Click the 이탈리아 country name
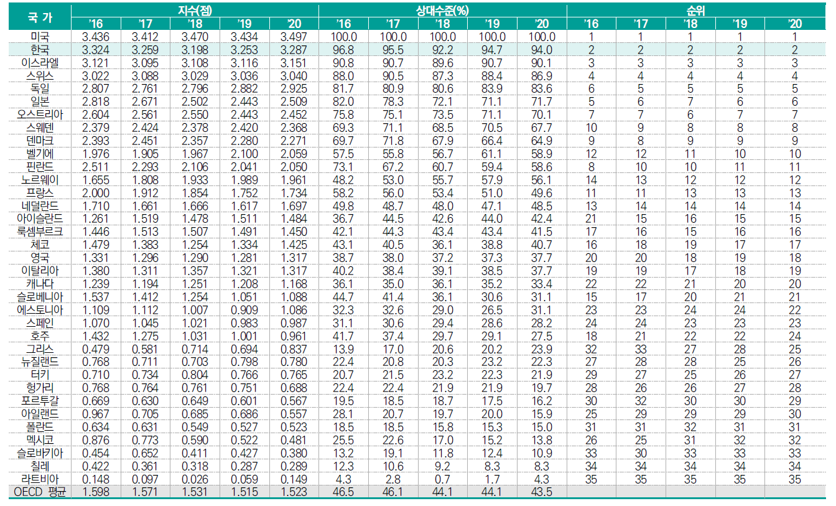The width and height of the screenshot is (836, 506). 40,270
